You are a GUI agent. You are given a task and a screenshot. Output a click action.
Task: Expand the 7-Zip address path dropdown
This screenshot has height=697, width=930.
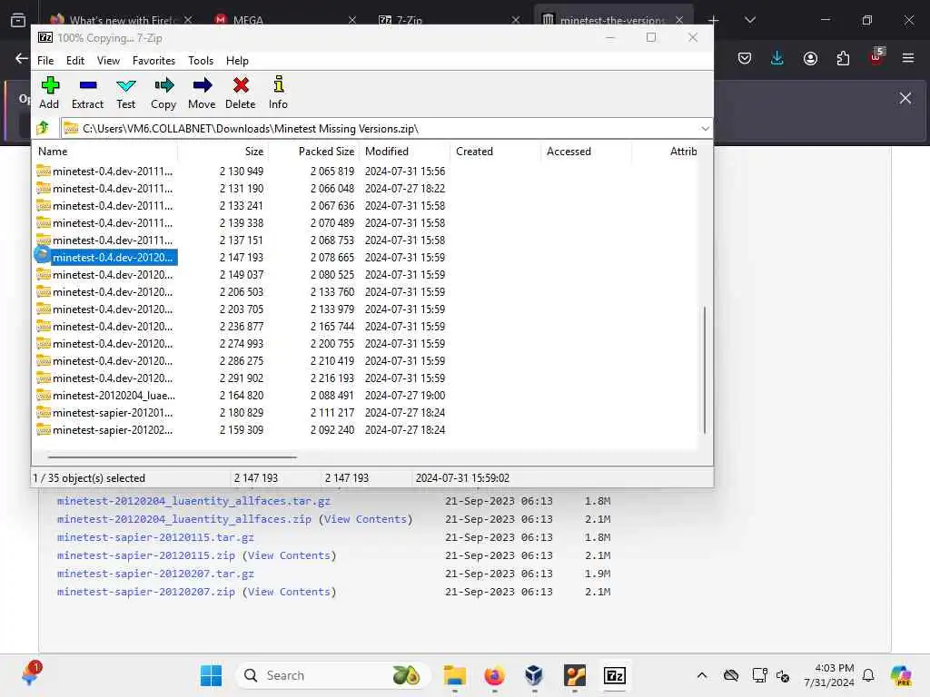(x=705, y=129)
